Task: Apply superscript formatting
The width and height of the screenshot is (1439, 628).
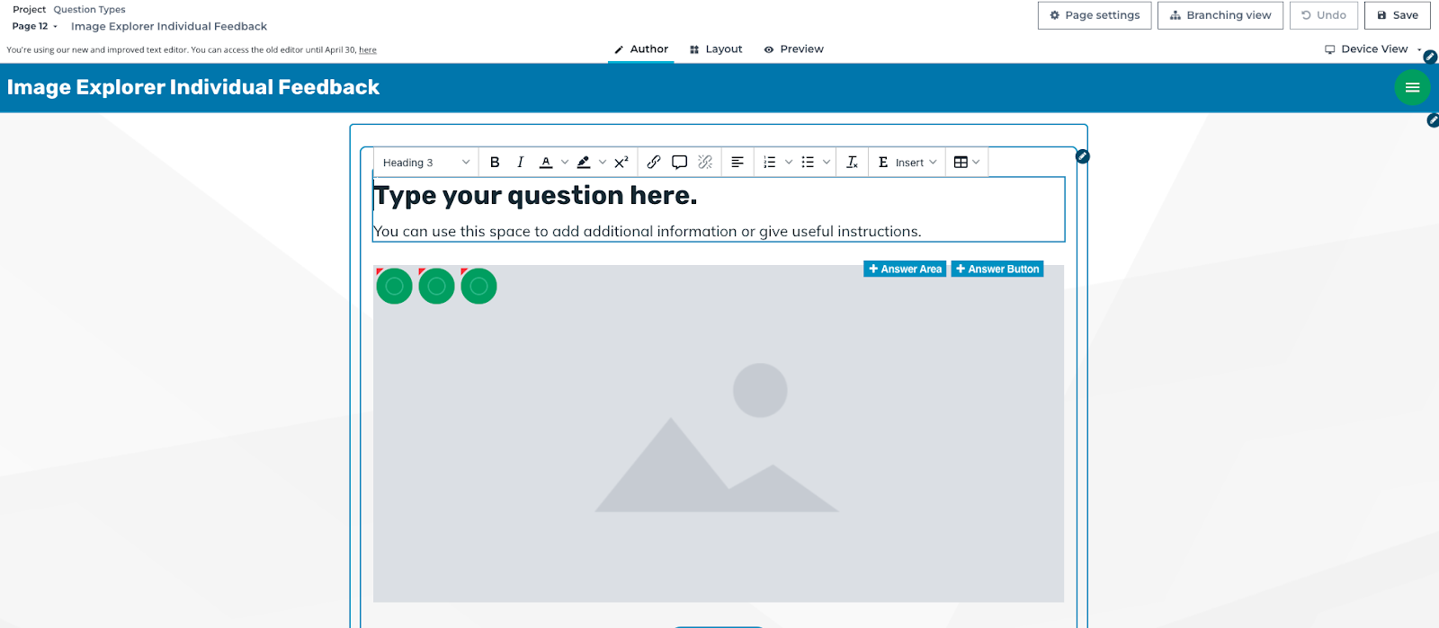Action: pyautogui.click(x=621, y=163)
